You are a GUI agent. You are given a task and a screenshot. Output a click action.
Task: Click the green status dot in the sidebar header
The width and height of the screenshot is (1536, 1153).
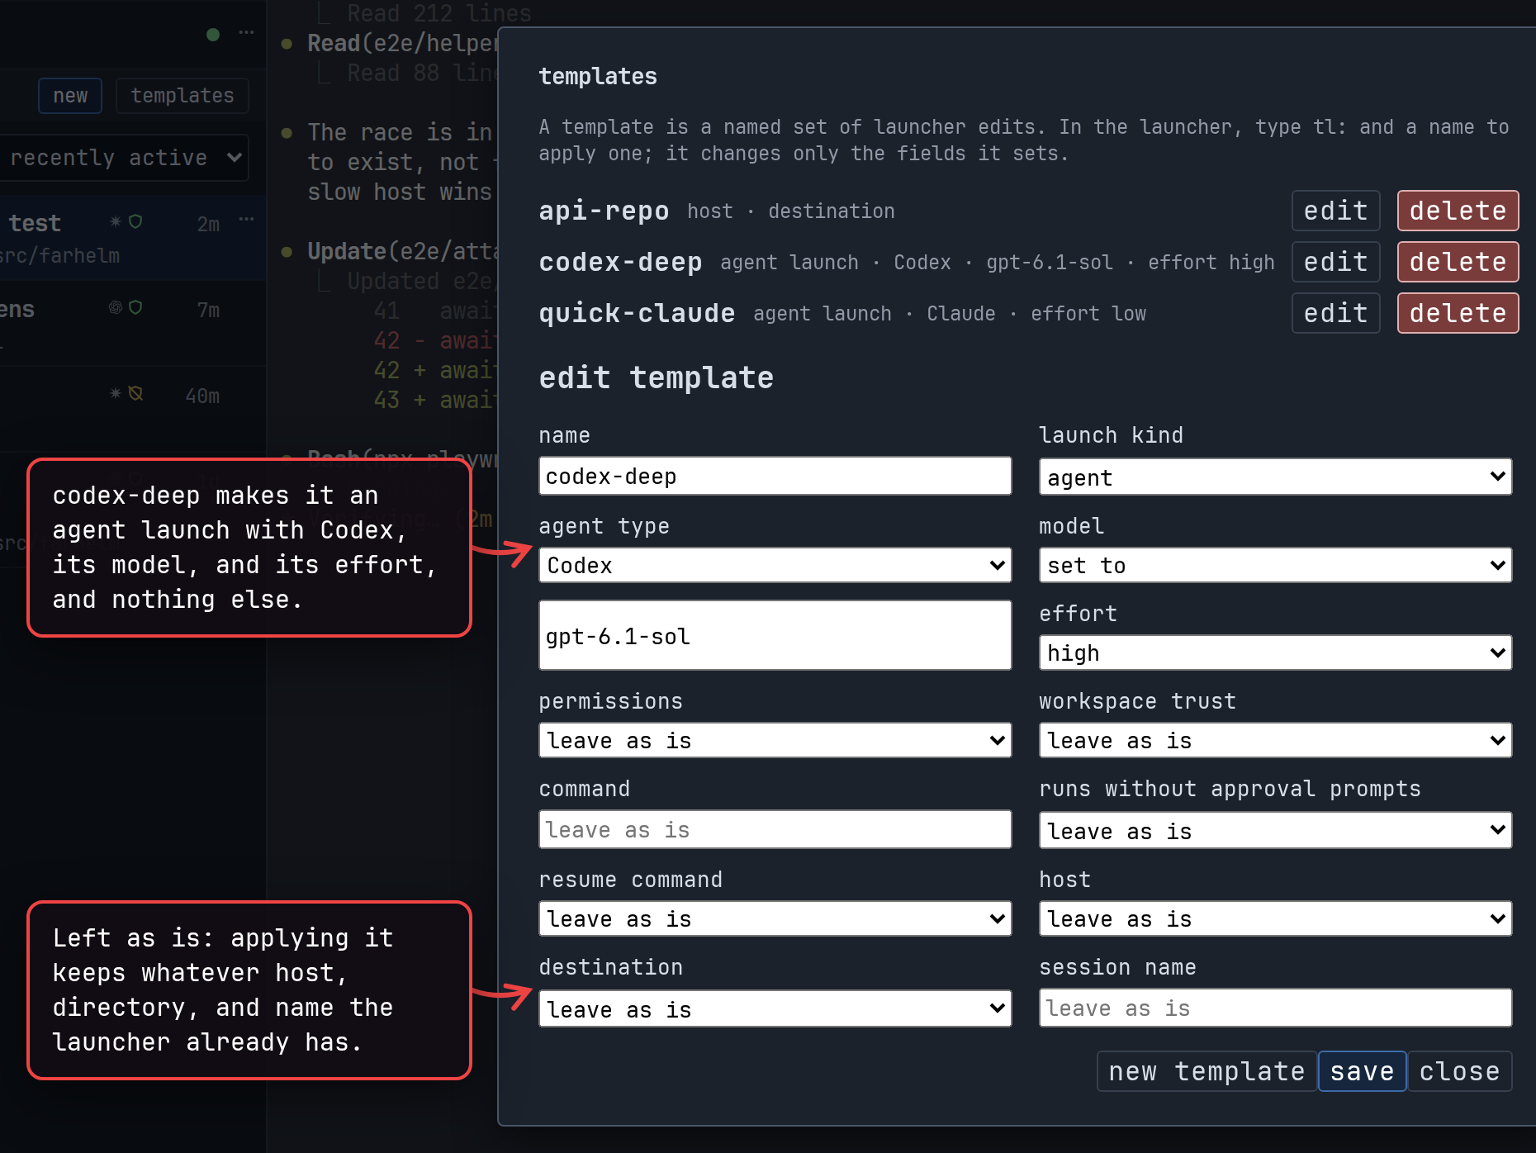[x=213, y=35]
